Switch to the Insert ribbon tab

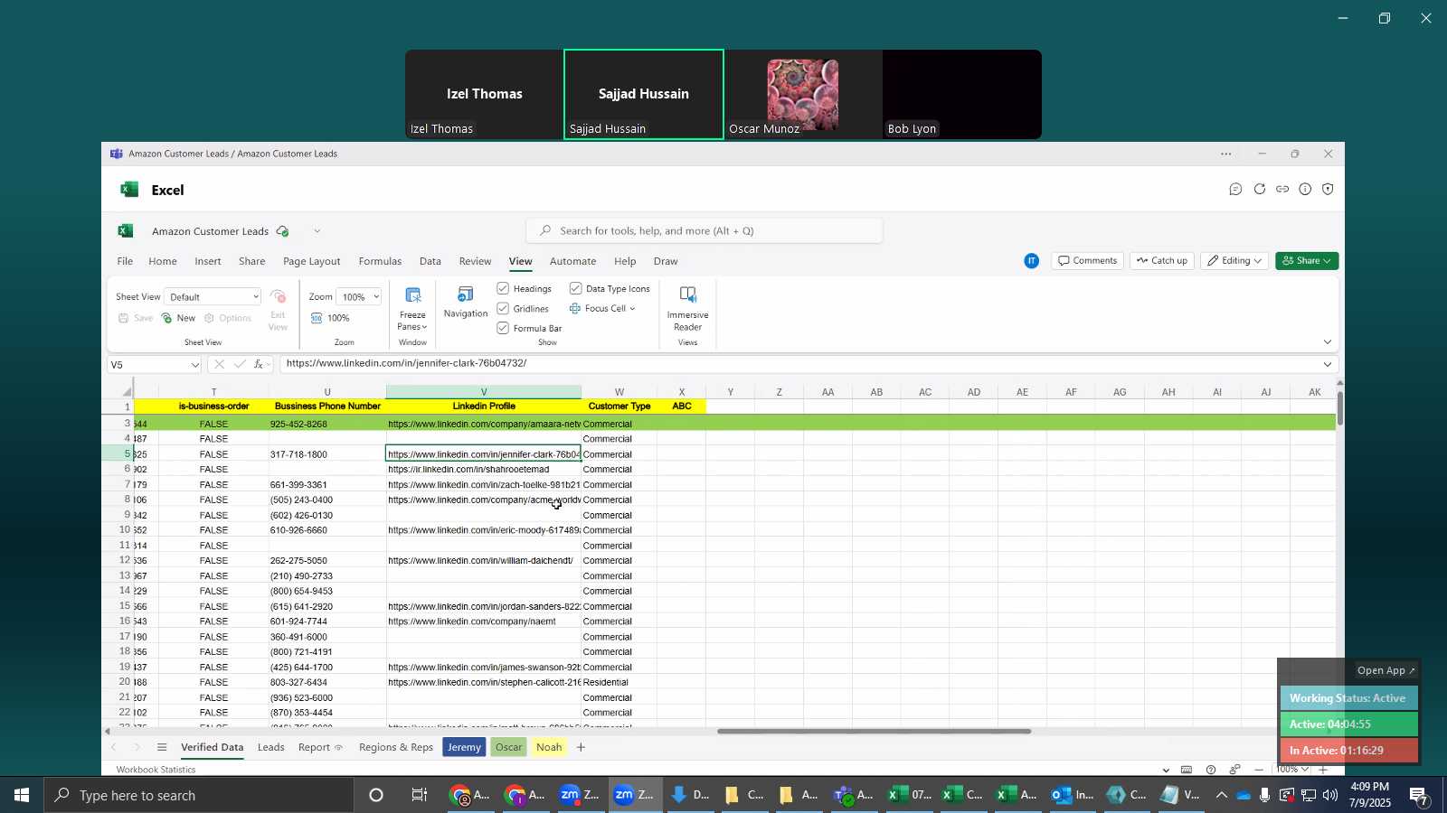coord(208,262)
